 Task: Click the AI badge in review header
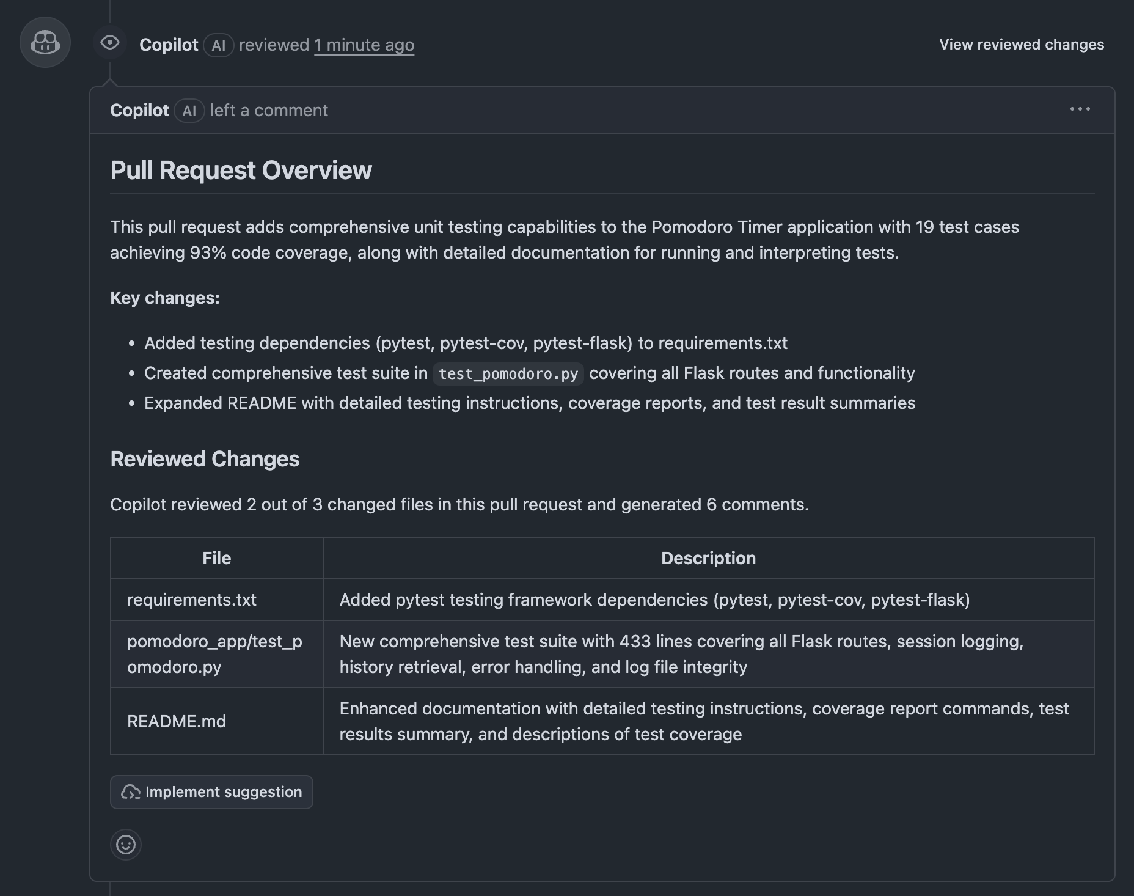(218, 45)
